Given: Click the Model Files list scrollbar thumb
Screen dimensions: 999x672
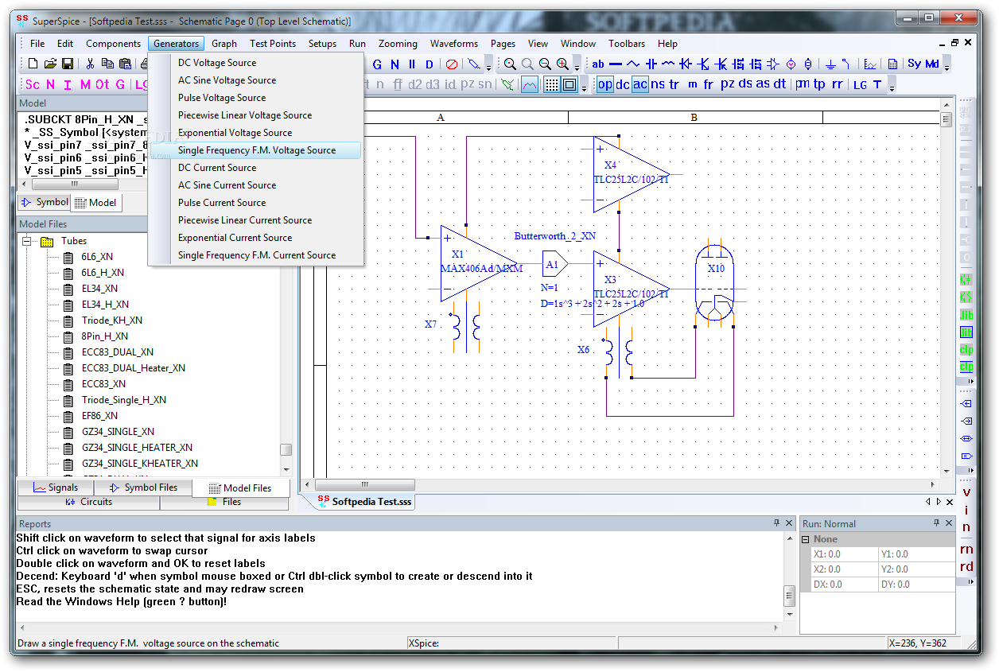Looking at the screenshot, I should [x=286, y=449].
